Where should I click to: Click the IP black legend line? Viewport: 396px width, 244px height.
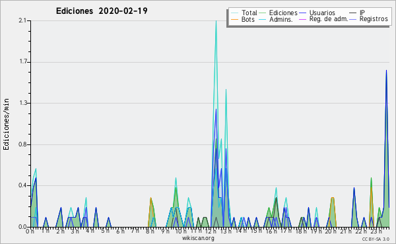coord(353,13)
